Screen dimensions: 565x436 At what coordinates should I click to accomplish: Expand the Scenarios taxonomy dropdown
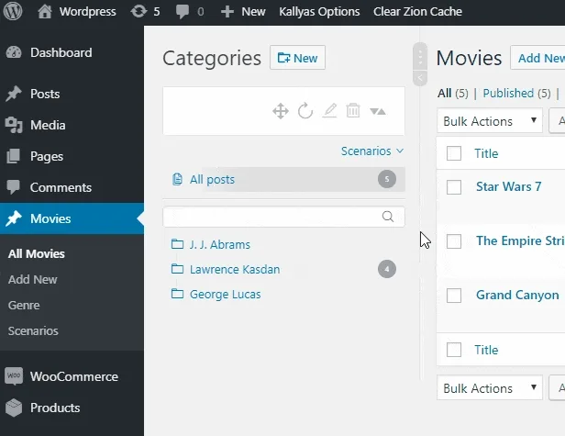[x=372, y=151]
